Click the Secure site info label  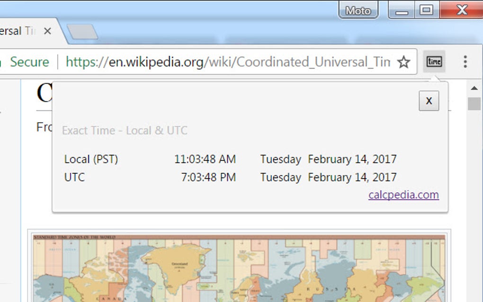[x=29, y=62]
